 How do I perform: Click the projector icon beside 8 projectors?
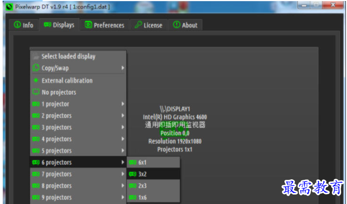[x=36, y=186]
